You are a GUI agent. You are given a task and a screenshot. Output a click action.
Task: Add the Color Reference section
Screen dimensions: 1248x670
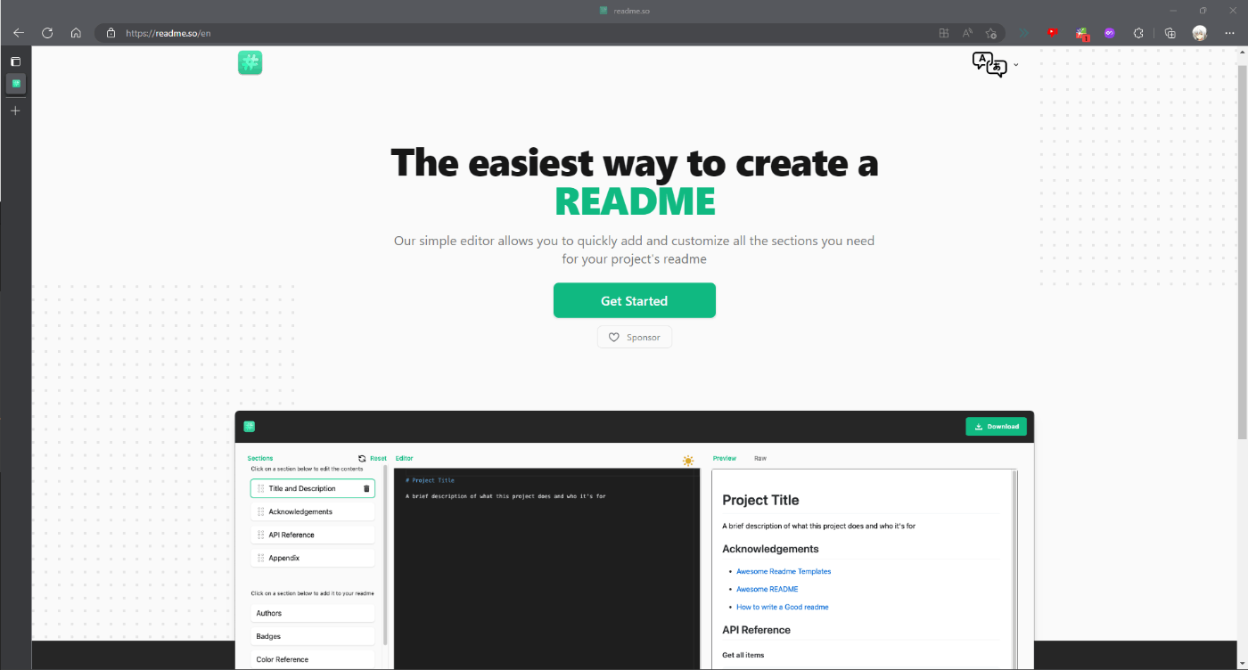tap(313, 659)
